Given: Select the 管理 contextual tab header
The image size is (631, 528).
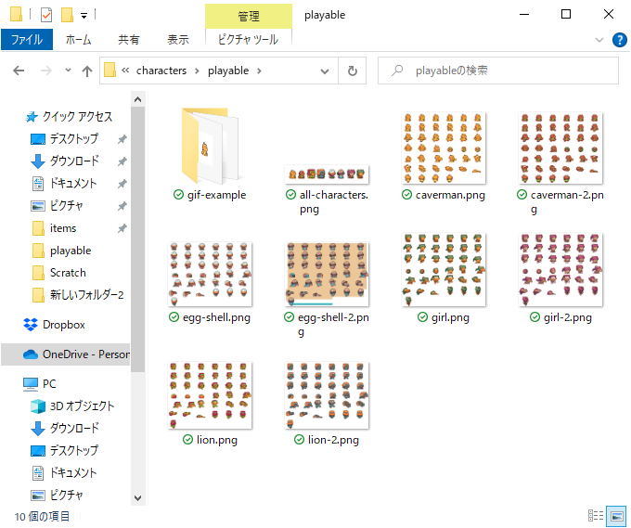Looking at the screenshot, I should [249, 16].
